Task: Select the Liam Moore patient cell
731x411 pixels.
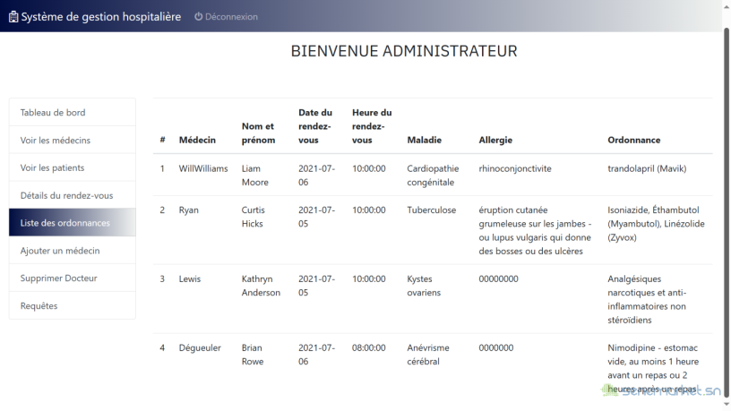Action: pos(255,176)
